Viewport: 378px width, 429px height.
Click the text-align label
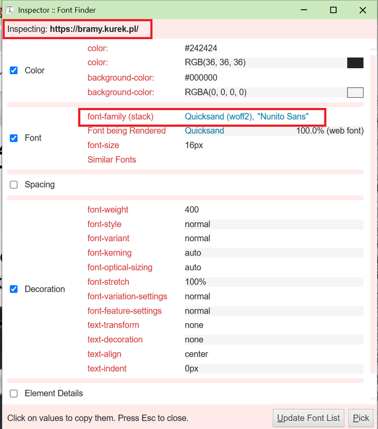(104, 354)
